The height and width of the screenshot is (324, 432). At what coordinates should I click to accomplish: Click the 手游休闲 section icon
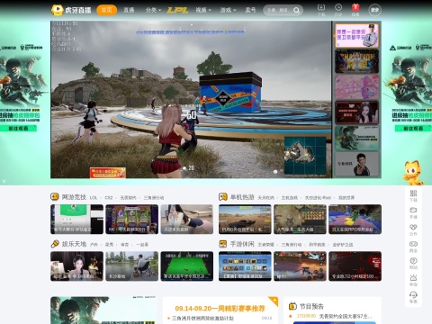click(223, 244)
